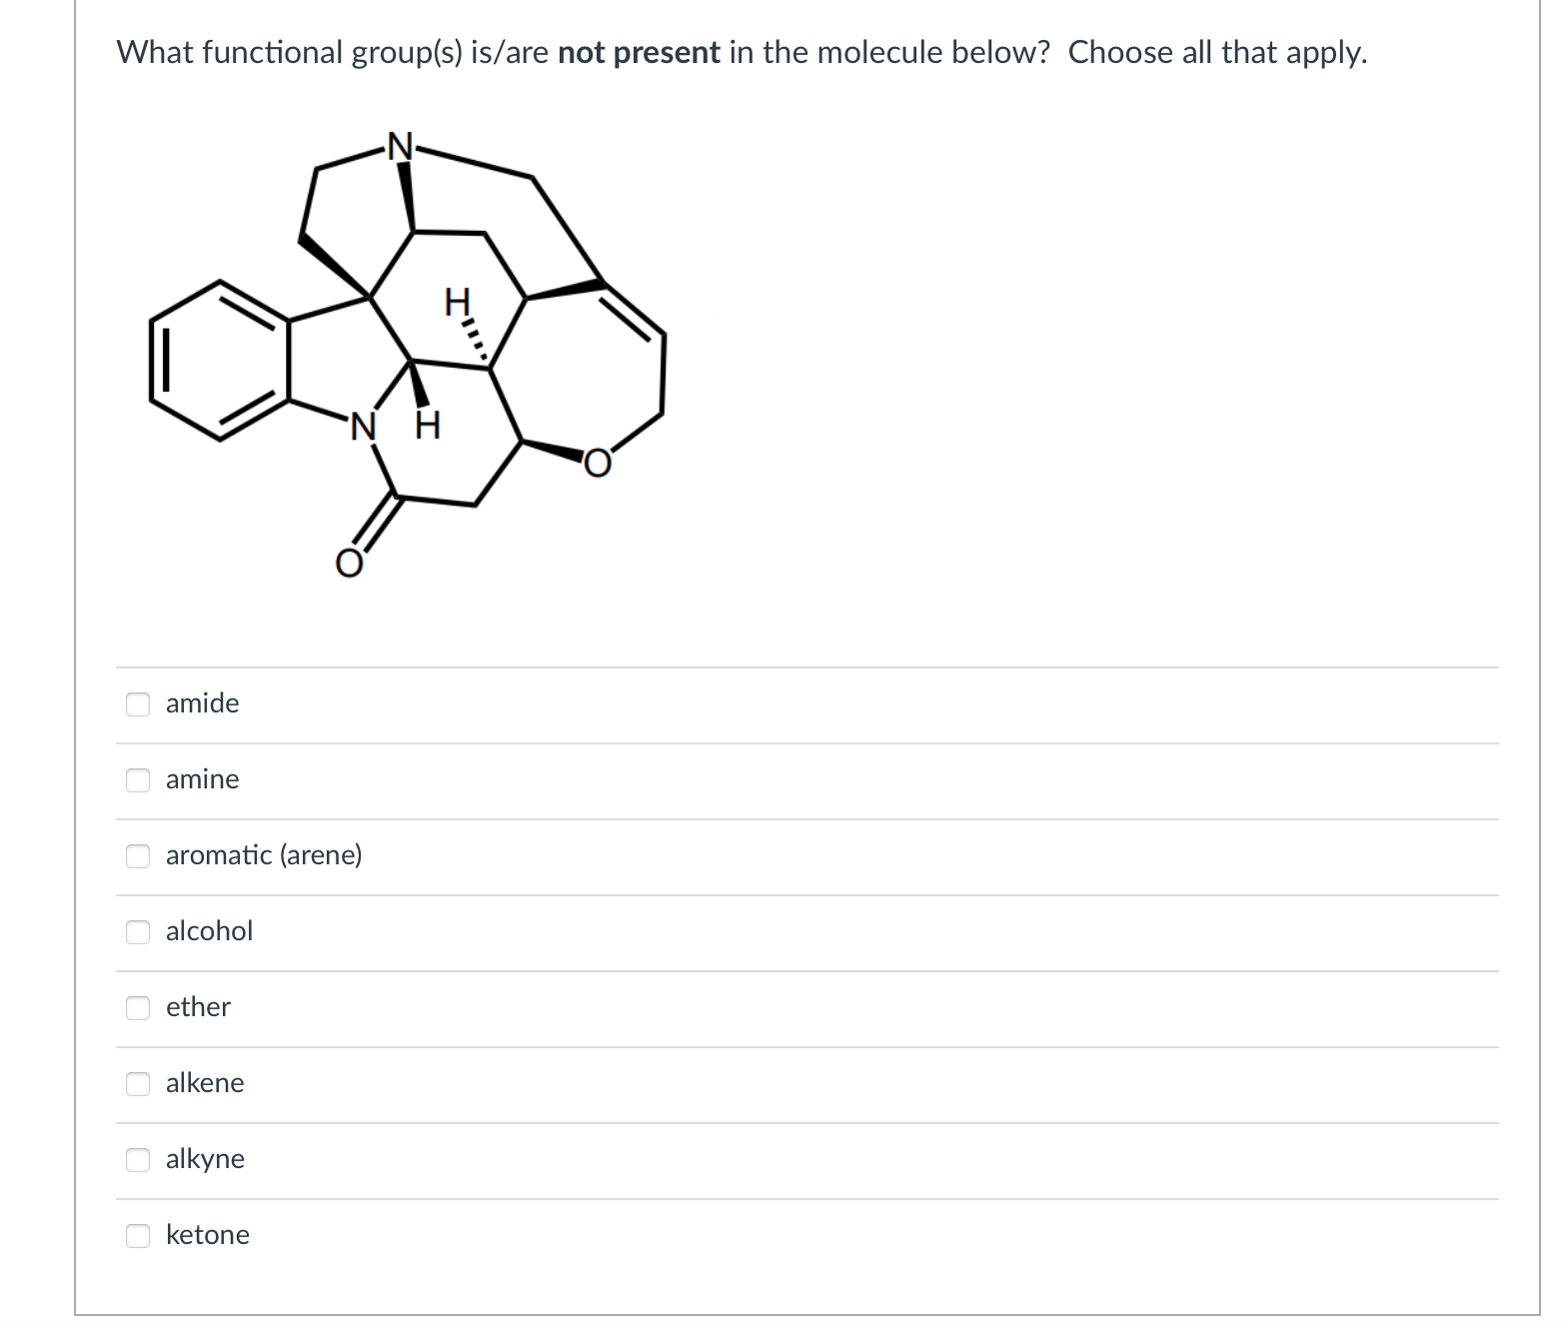
Task: Click the answer options list area
Action: coord(799,969)
